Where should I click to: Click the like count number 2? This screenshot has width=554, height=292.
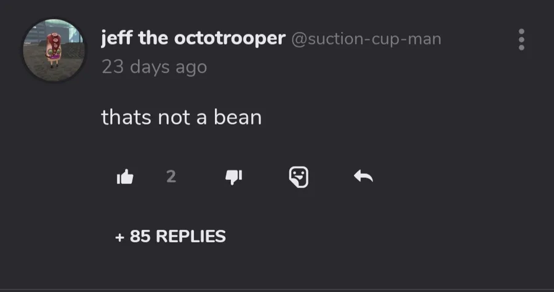[171, 177]
